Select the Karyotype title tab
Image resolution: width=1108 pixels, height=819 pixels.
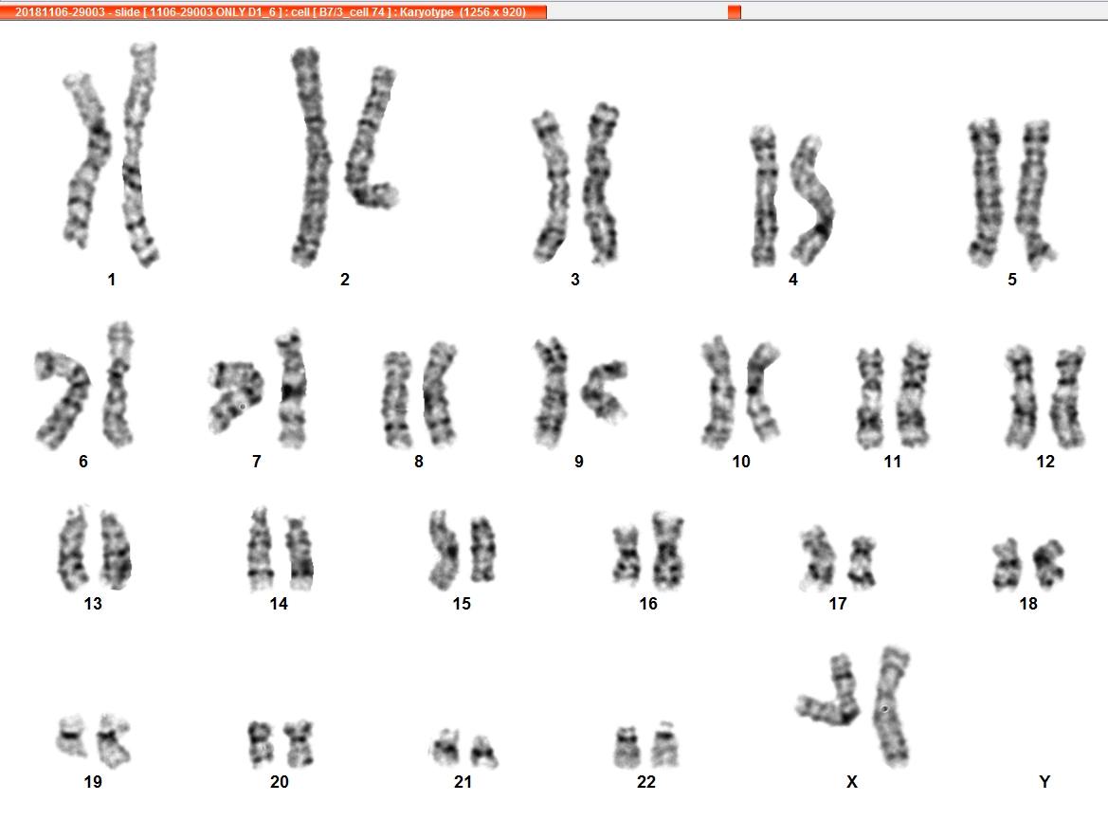pos(273,12)
